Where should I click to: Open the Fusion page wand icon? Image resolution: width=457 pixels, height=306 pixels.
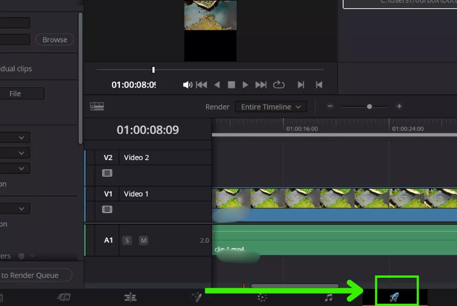click(197, 298)
